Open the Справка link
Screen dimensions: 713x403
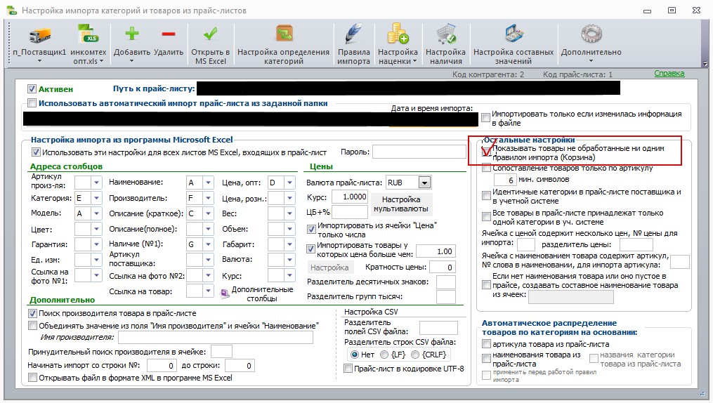(669, 73)
